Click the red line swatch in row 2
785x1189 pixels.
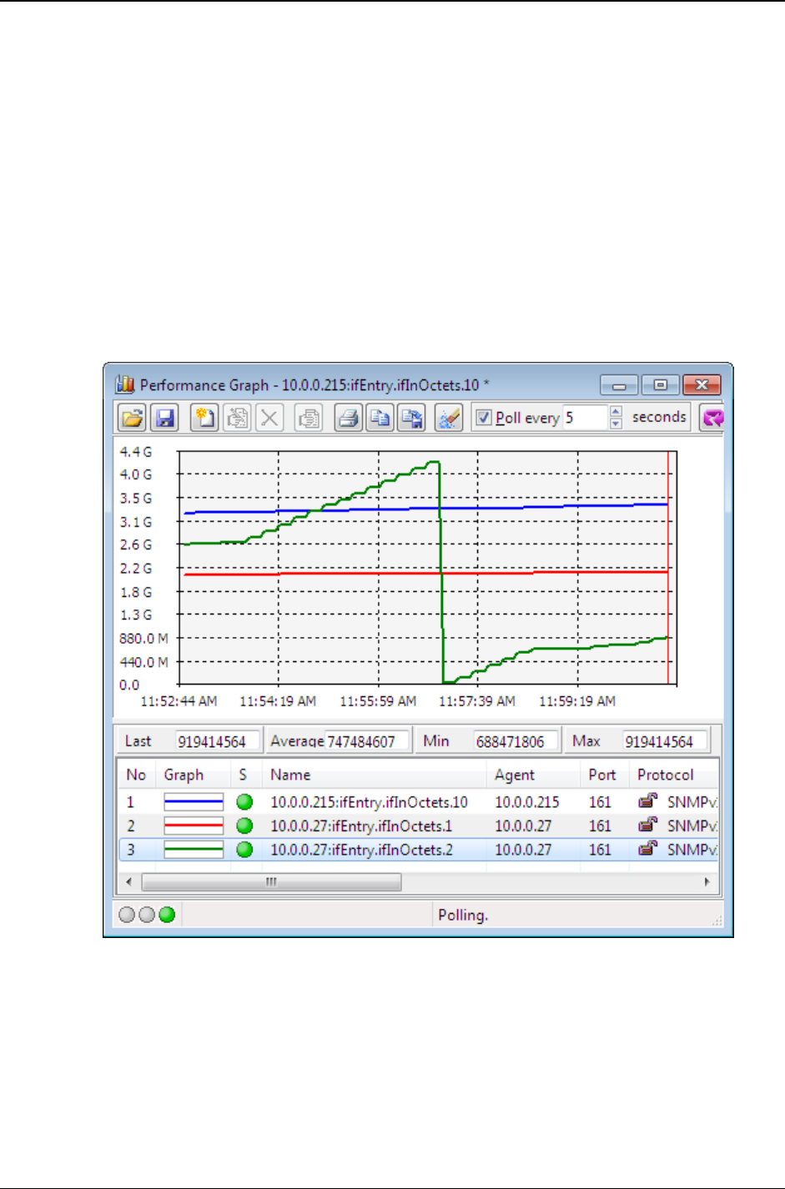tap(194, 826)
